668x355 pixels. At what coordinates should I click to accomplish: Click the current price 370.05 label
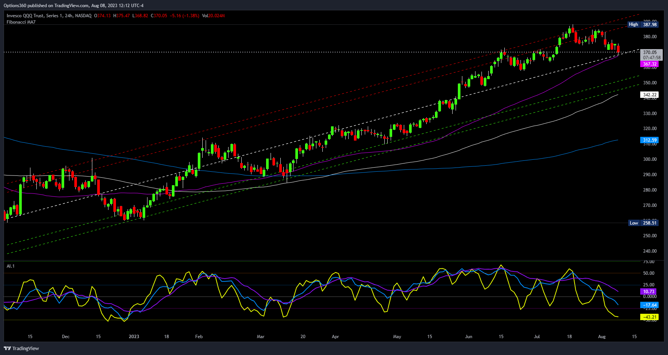pos(650,52)
